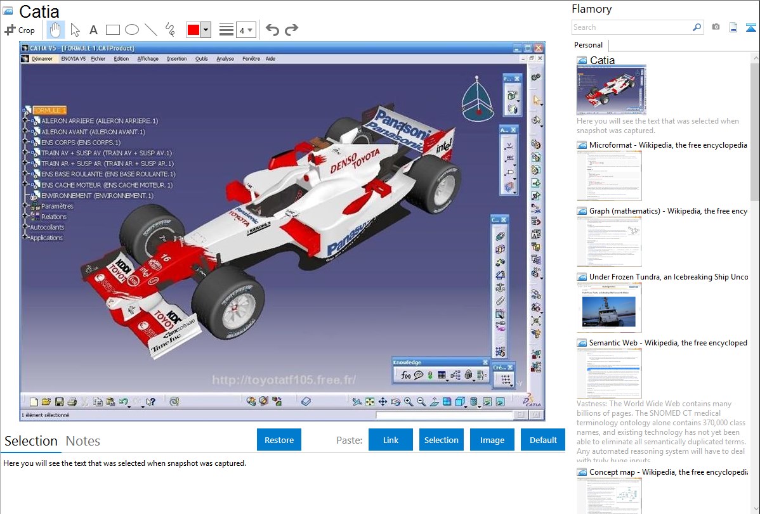Open the Personal tab
This screenshot has height=514, width=760.
click(x=588, y=45)
